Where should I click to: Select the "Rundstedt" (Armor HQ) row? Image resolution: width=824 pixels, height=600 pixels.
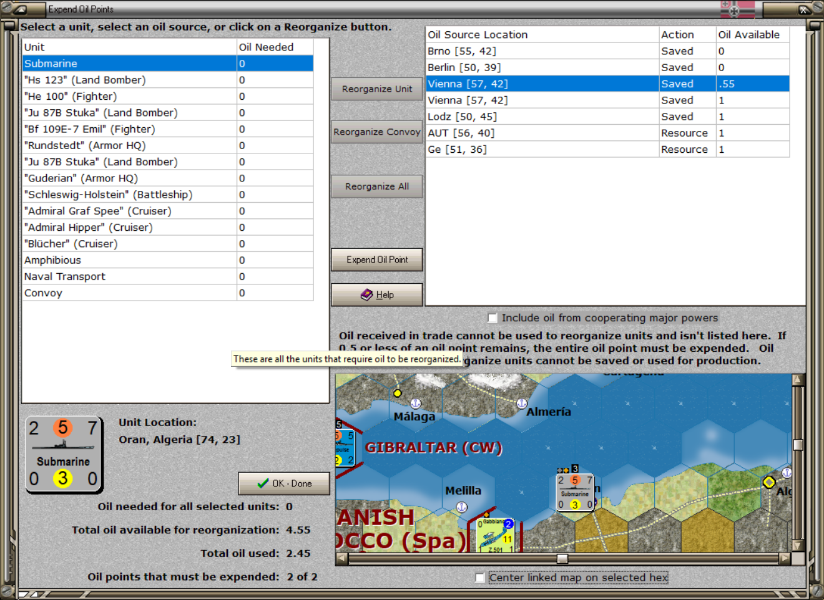tap(167, 145)
